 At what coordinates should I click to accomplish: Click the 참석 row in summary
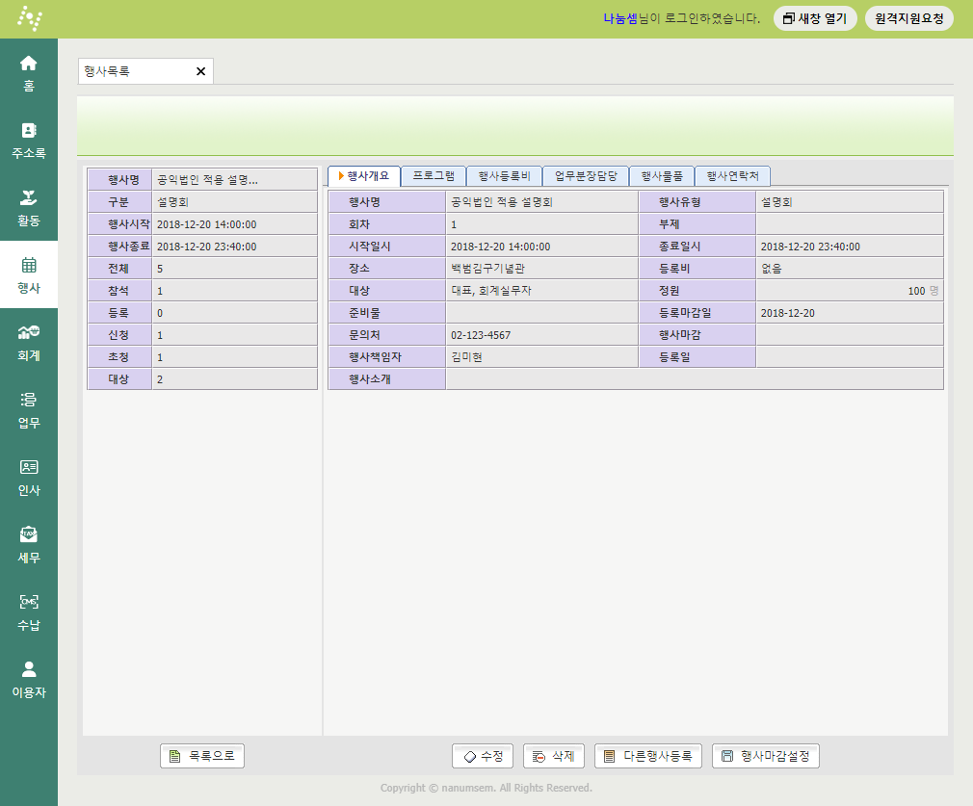[x=202, y=291]
